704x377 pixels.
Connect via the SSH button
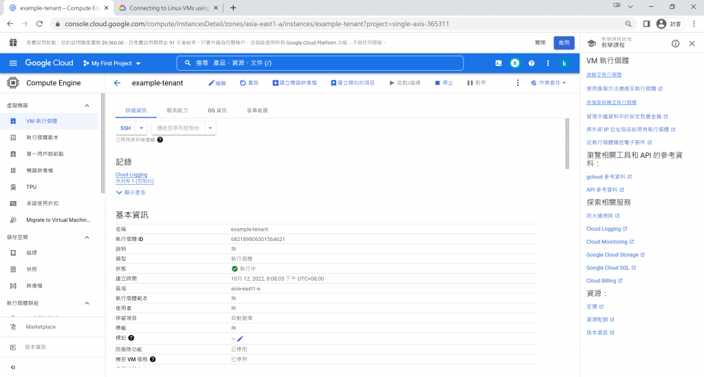[126, 128]
